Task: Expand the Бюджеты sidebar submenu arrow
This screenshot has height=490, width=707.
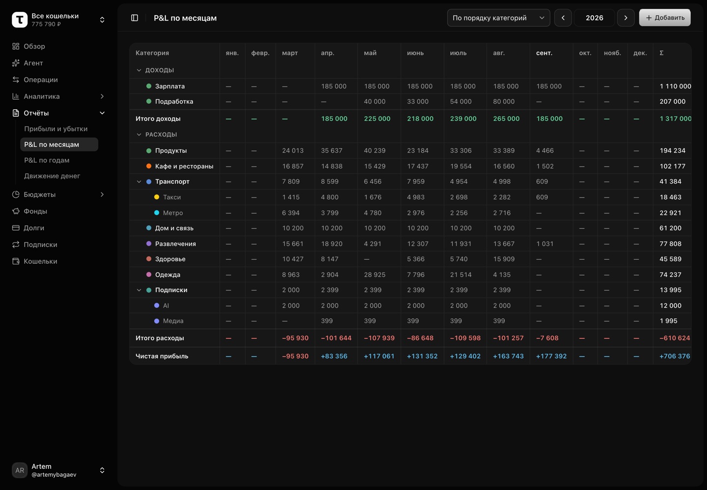Action: tap(102, 194)
